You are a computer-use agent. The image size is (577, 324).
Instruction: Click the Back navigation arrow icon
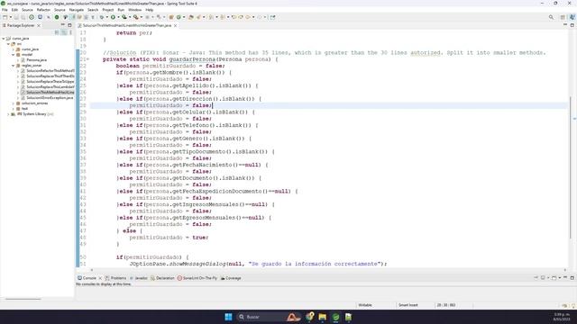point(248,17)
